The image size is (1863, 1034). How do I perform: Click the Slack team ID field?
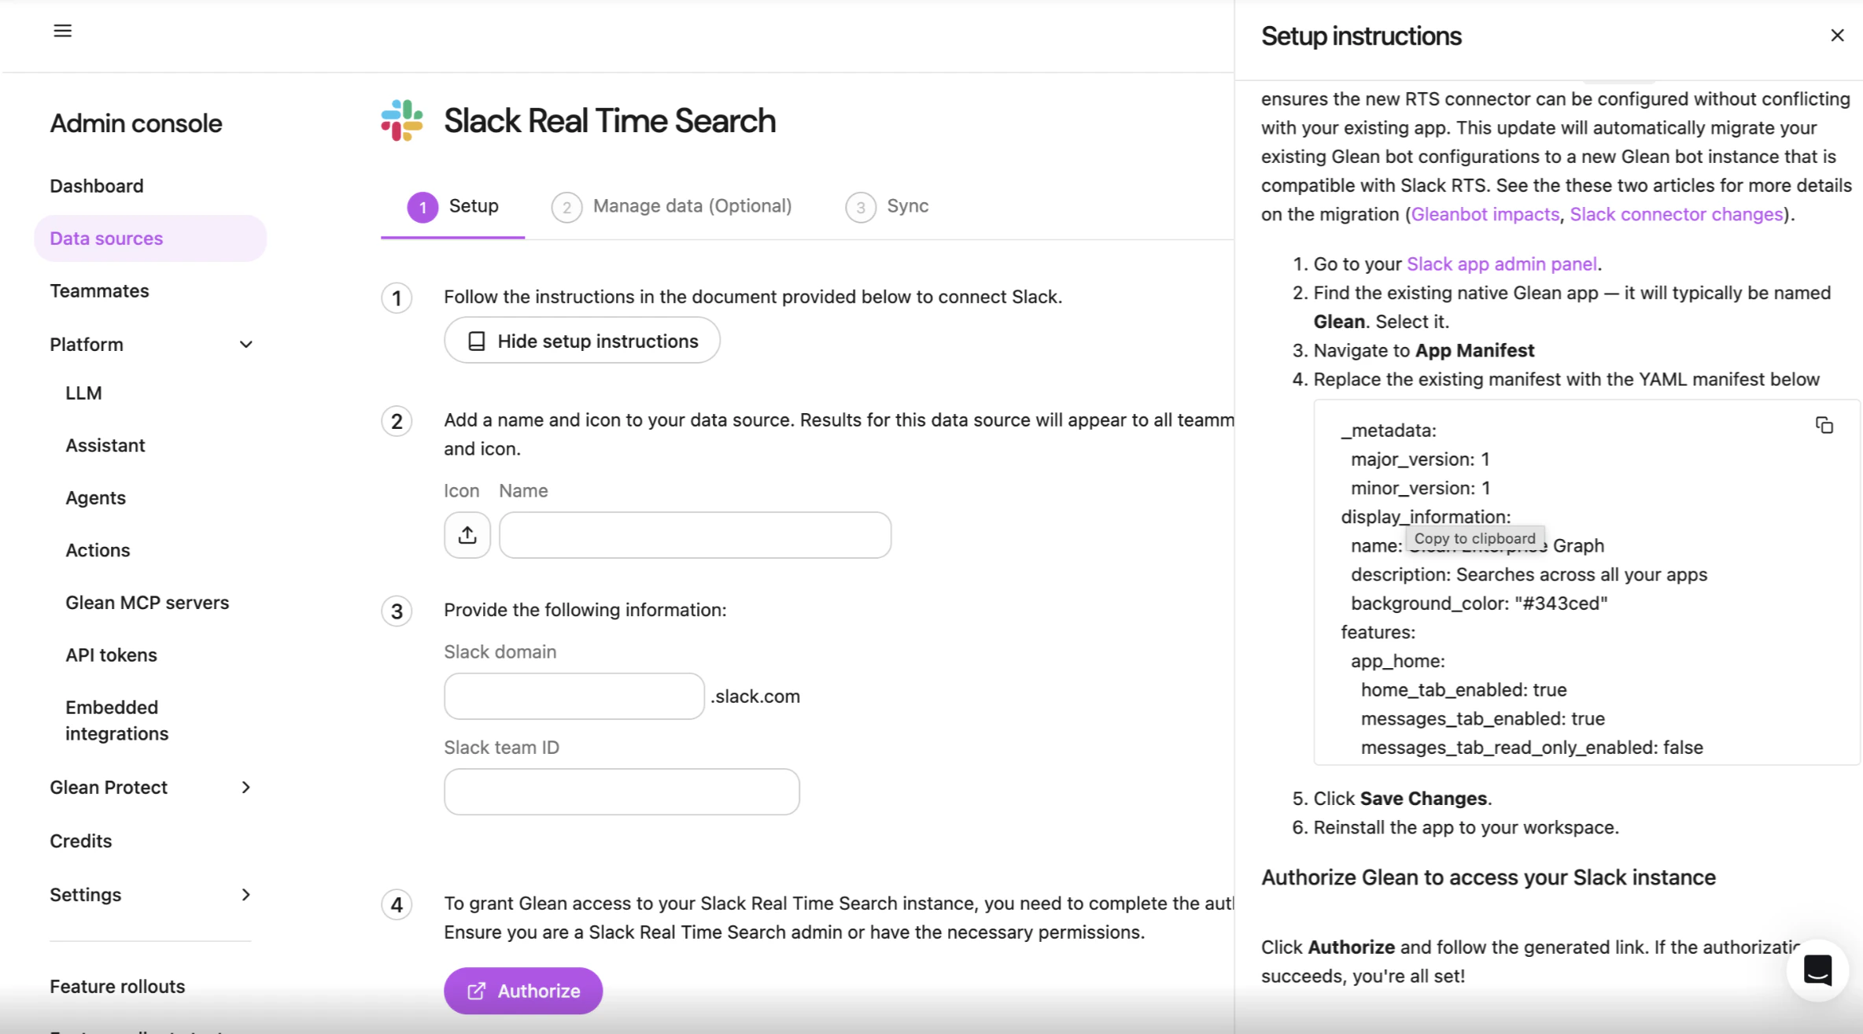pos(621,791)
